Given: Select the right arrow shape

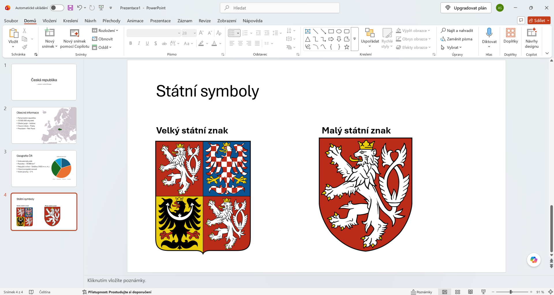Looking at the screenshot, I should click(331, 39).
